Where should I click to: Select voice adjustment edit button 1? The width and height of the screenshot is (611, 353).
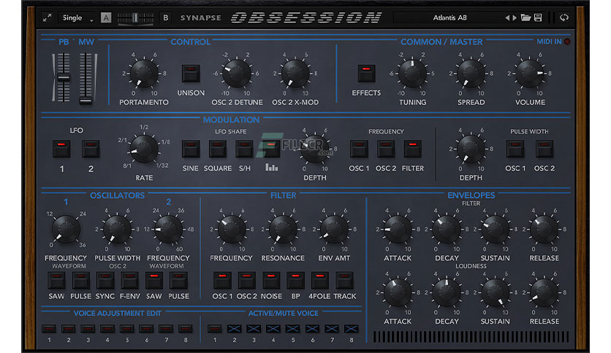pyautogui.click(x=49, y=329)
